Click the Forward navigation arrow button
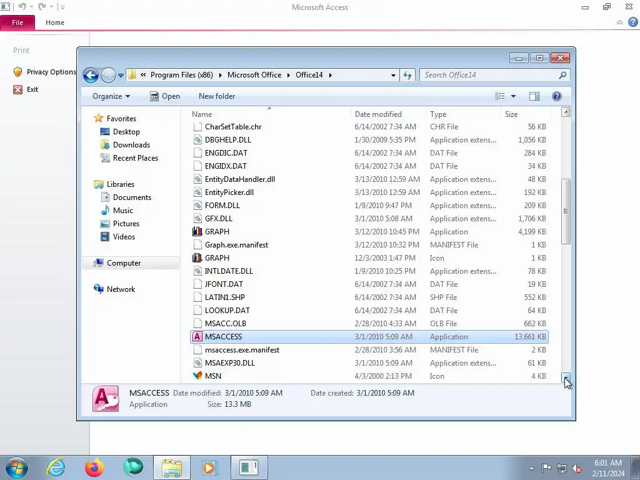Image resolution: width=640 pixels, height=480 pixels. coord(108,75)
